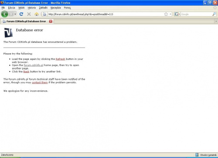Viewport: 218px width, 158px height.
Task: Close the Firefox window
Action: pos(215,3)
